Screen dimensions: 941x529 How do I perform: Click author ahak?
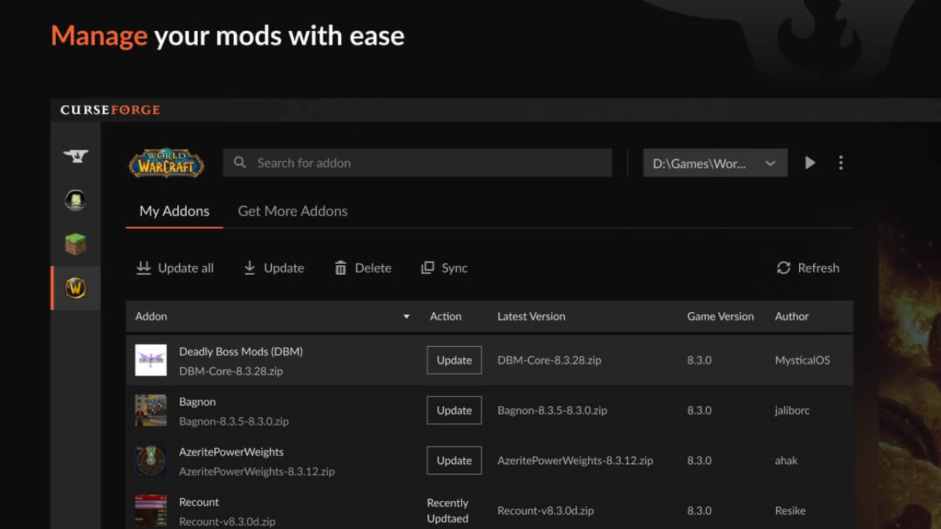click(787, 461)
